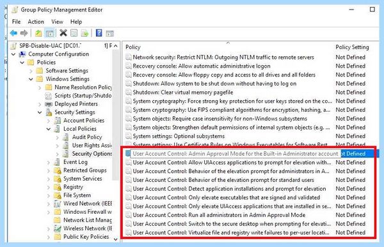The image size is (384, 247).
Task: Click the System Services folder icon
Action: click(x=58, y=179)
